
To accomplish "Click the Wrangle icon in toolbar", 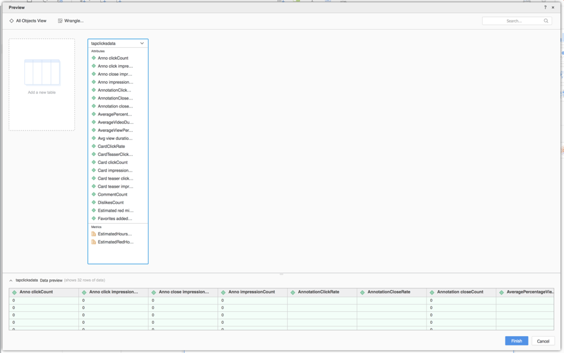I will coord(60,21).
